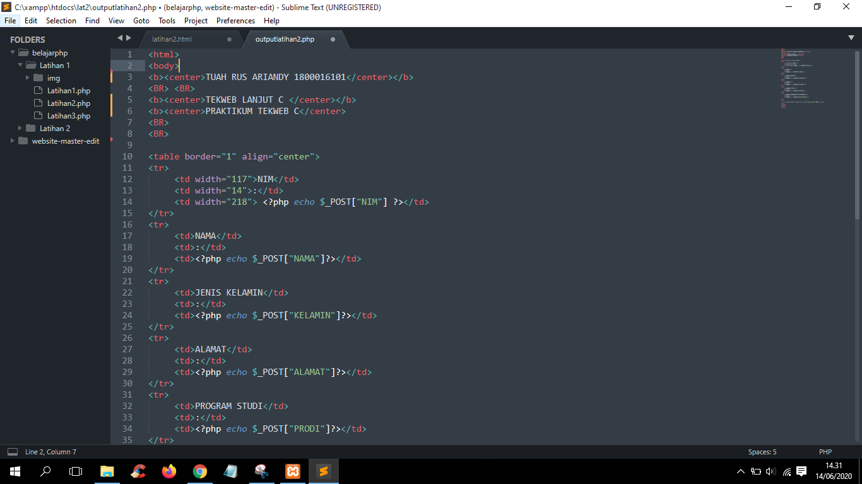The width and height of the screenshot is (862, 484).
Task: Go to the previous tab with left arrow
Action: (x=120, y=38)
